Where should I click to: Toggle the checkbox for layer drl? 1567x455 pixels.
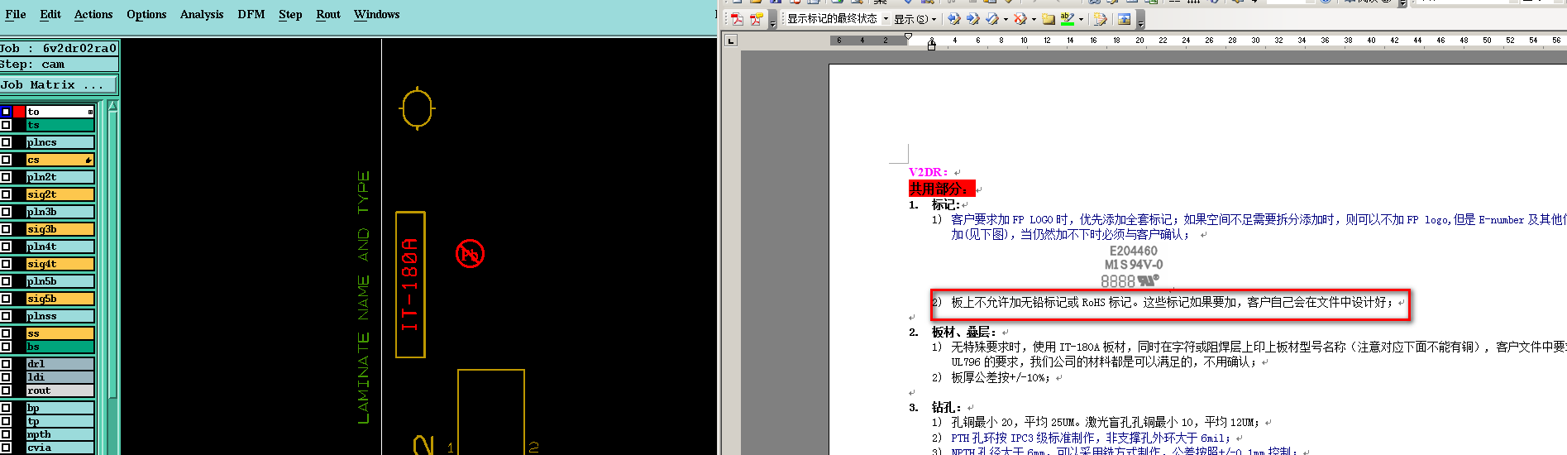tap(6, 363)
